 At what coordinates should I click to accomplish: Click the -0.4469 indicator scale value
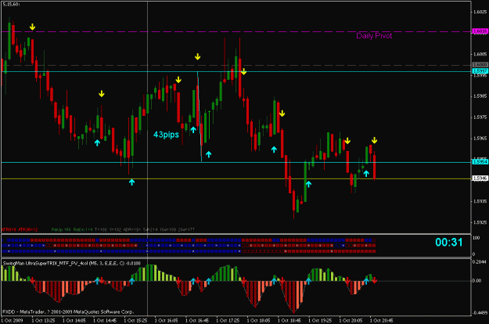[x=480, y=313]
